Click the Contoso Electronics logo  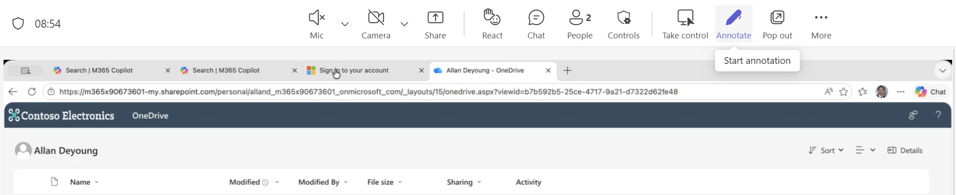pos(62,116)
